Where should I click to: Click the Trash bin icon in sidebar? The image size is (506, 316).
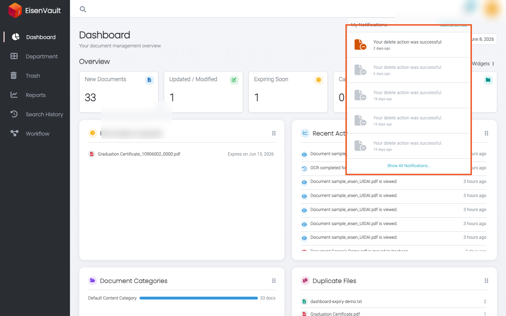pyautogui.click(x=14, y=75)
